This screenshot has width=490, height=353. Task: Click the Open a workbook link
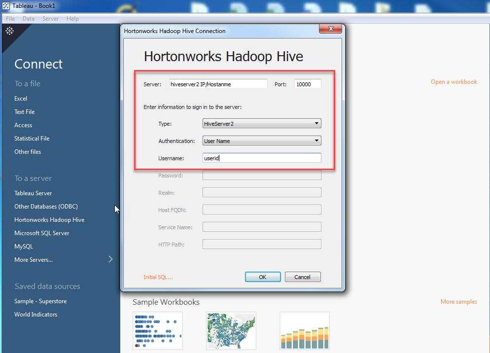pos(454,82)
